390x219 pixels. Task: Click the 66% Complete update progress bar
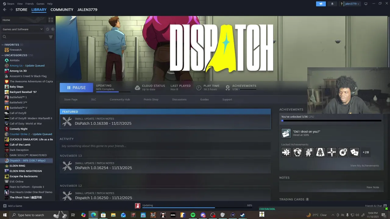[113, 92]
